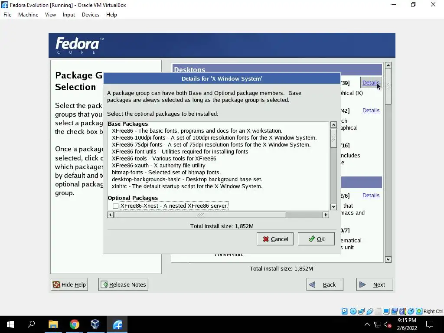Click the Details link under the mouse pointer
Viewport: 444px width, 333px height.
[371, 83]
